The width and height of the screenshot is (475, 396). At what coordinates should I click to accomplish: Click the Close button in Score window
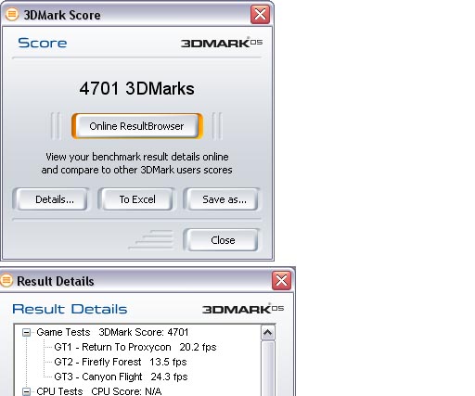[x=222, y=240]
